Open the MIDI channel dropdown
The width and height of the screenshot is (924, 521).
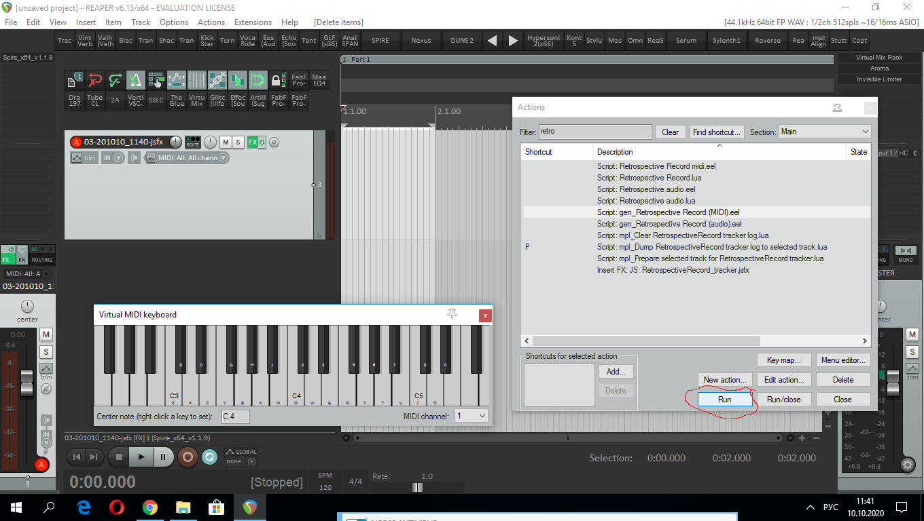coord(472,416)
